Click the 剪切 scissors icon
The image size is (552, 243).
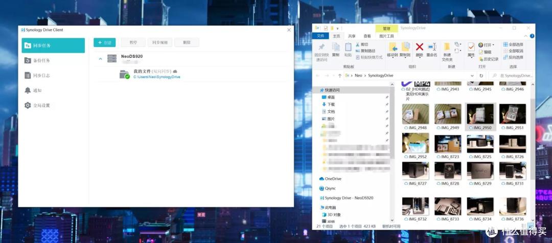[358, 44]
